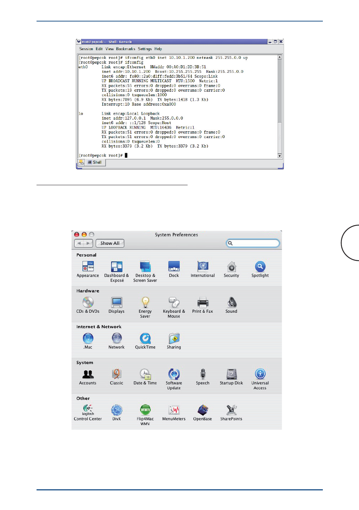
Task: Click Konsole scrollbar up arrow
Action: [280, 57]
